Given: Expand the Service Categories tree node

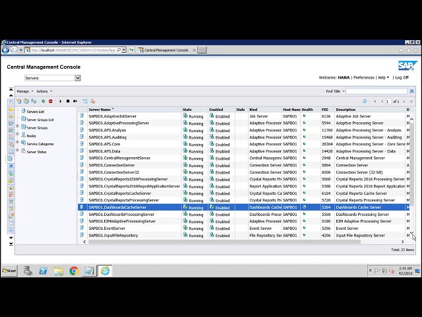Looking at the screenshot, I should coord(18,142).
